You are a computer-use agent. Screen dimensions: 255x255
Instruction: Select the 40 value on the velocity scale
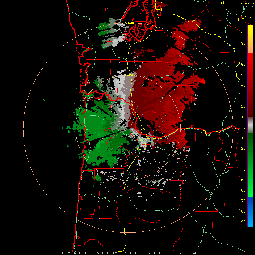243,85
